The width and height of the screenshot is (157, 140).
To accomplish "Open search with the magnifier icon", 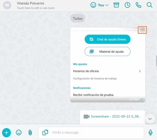I will pyautogui.click(x=149, y=5).
